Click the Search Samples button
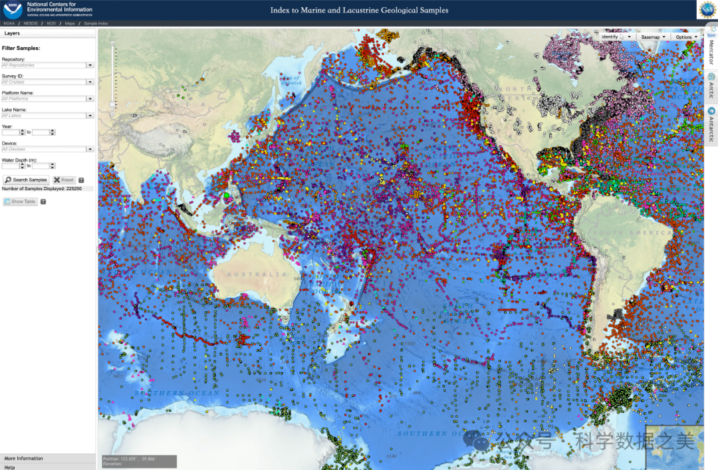The width and height of the screenshot is (718, 470). [26, 180]
